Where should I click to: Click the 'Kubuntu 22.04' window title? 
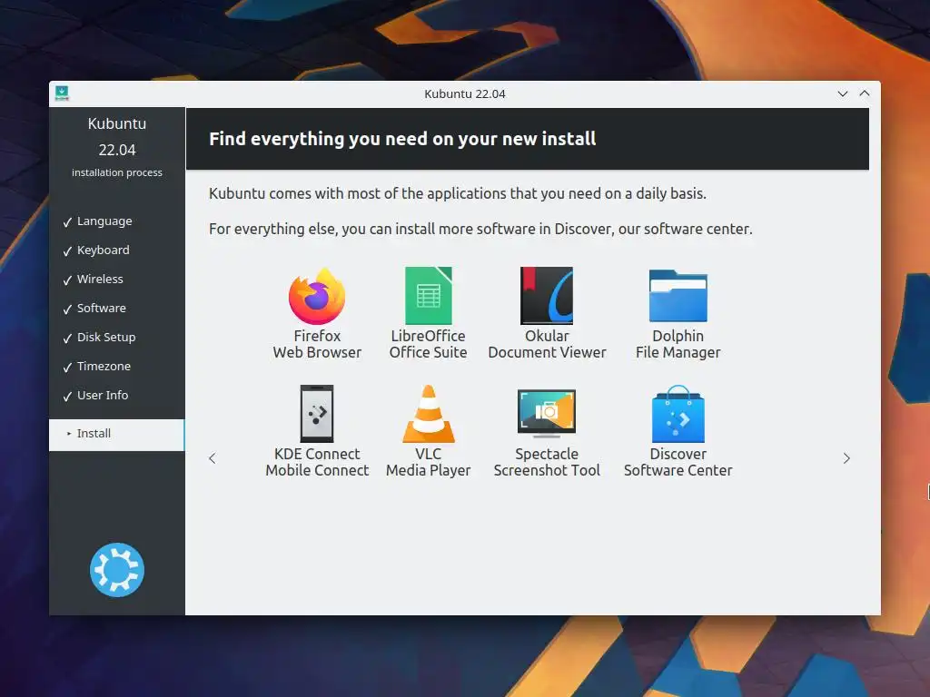464,93
